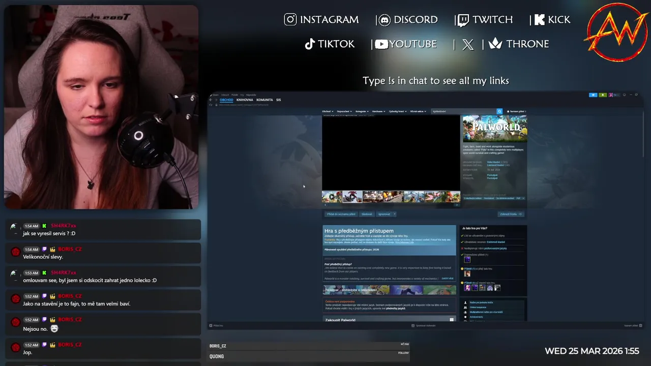Click the Zobrazit frontu button
The image size is (651, 366).
tap(511, 214)
